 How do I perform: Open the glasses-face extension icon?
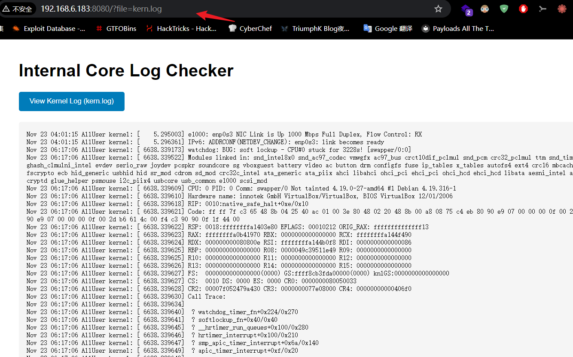[485, 9]
